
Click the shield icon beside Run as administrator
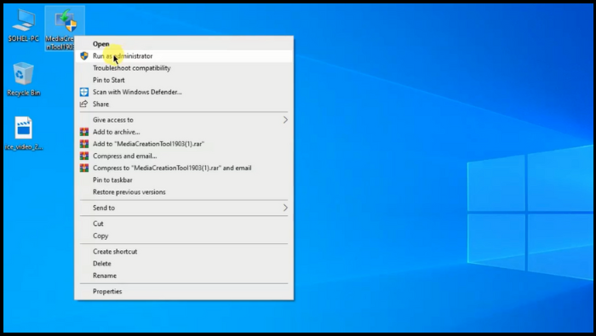tap(84, 56)
